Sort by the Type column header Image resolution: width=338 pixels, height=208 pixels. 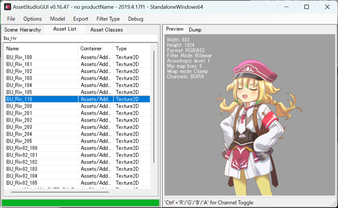131,49
